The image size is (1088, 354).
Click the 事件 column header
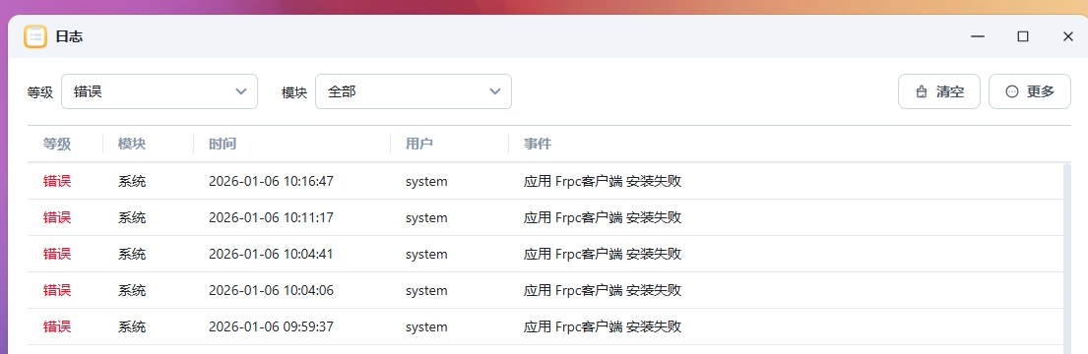point(538,145)
